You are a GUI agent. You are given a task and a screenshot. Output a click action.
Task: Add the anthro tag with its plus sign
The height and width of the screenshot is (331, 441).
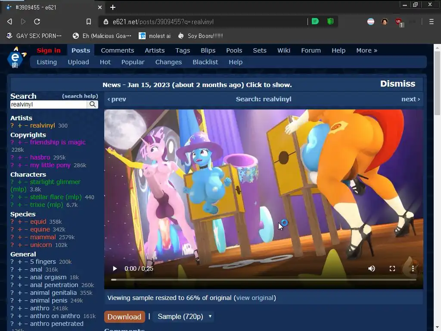[20, 308]
